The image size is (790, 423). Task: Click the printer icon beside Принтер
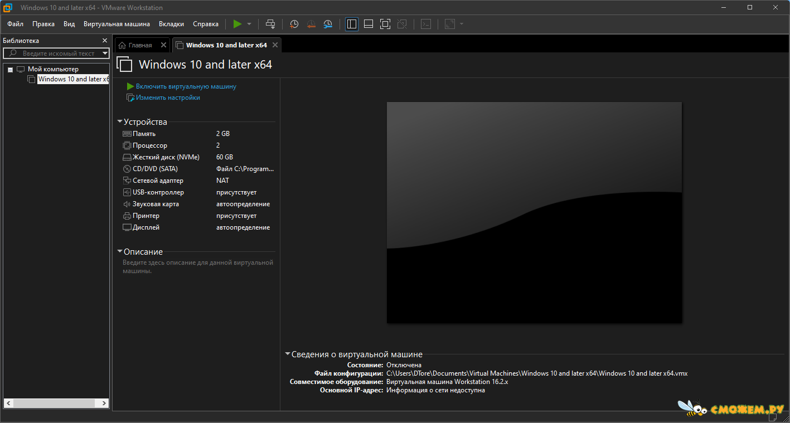tap(127, 216)
